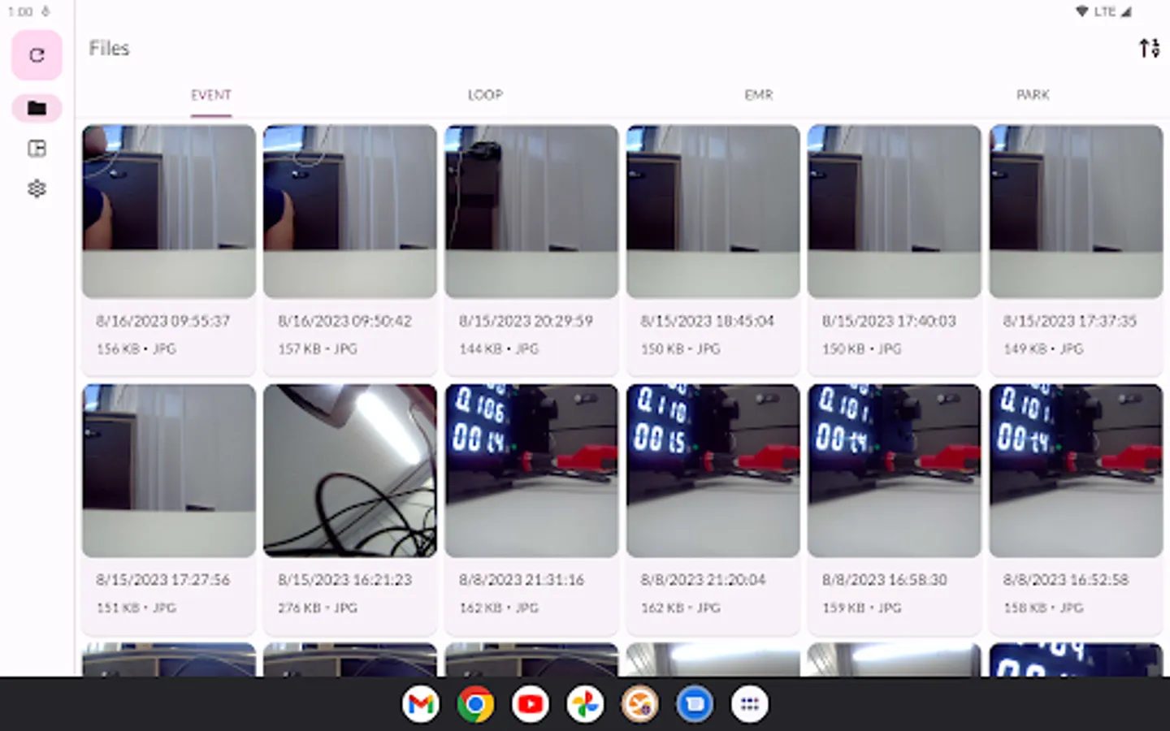Open thumbnail dated 8/8/2023 16:58:30

click(x=895, y=471)
